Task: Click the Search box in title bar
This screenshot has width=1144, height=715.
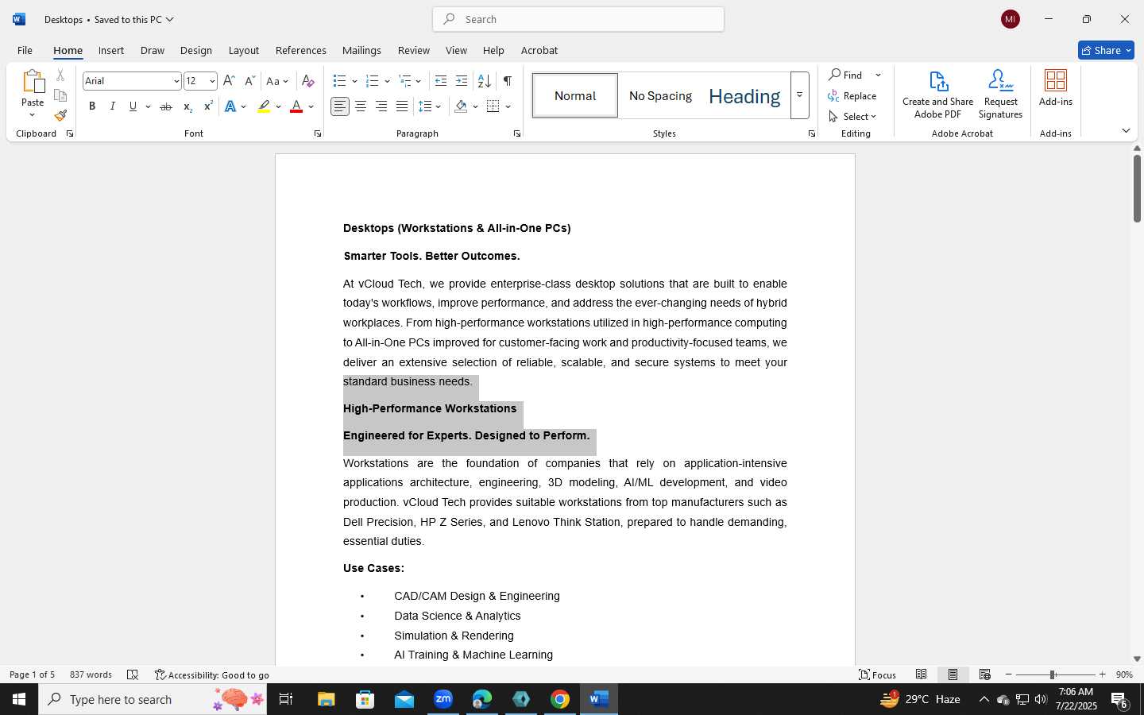Action: point(578,19)
